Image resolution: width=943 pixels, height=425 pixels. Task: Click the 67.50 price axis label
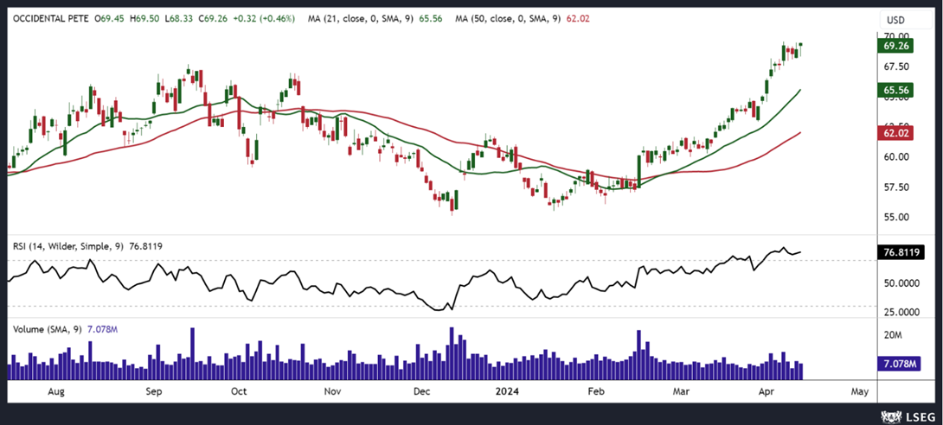pos(896,67)
